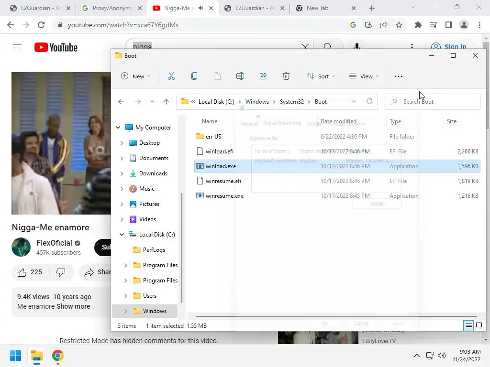Like the video with thumbs up

click(22, 272)
